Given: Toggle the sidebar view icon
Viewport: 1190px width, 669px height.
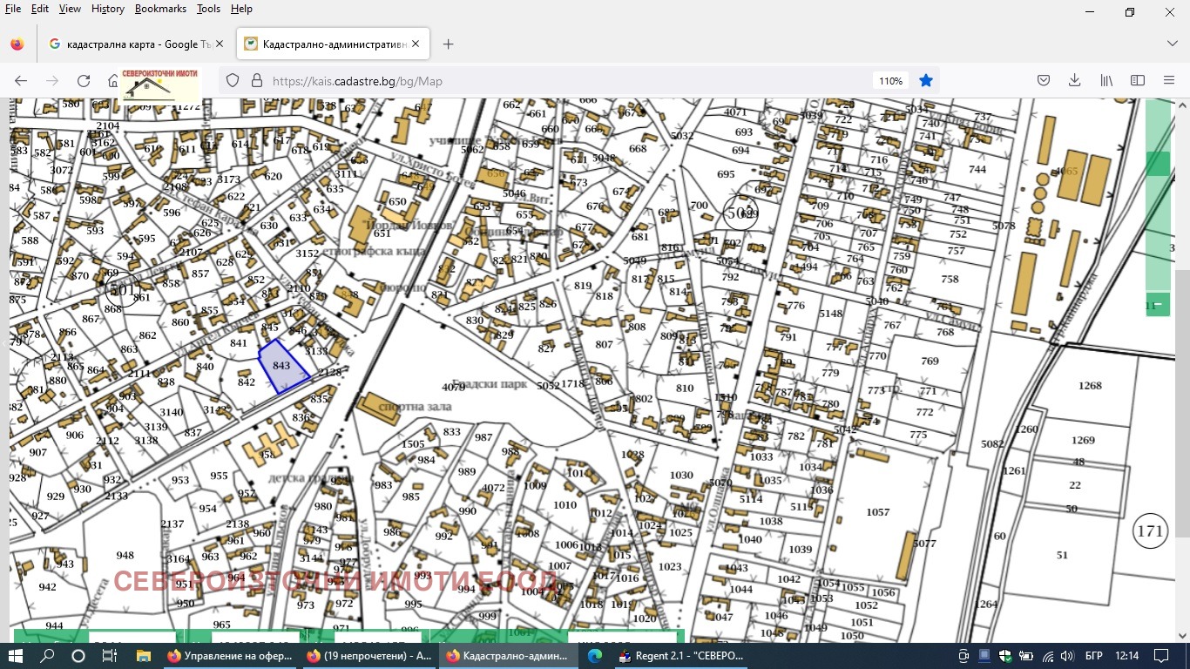Looking at the screenshot, I should pos(1138,81).
